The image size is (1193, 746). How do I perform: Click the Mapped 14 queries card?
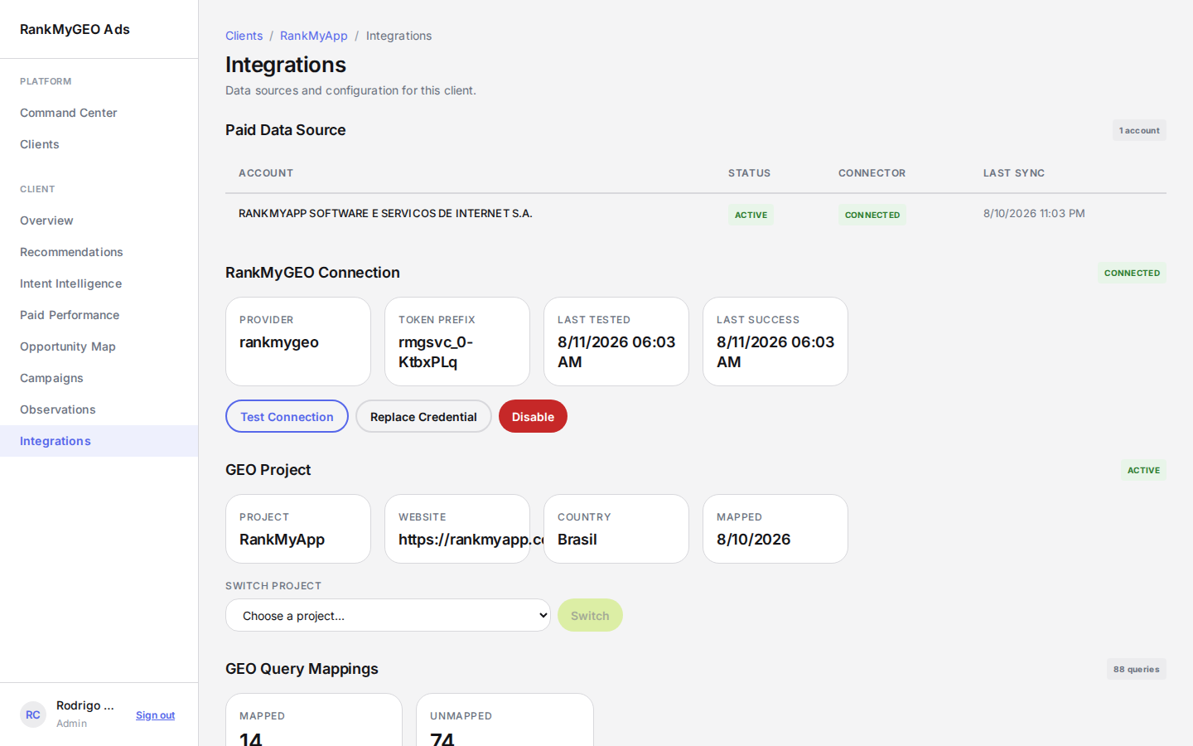314,719
